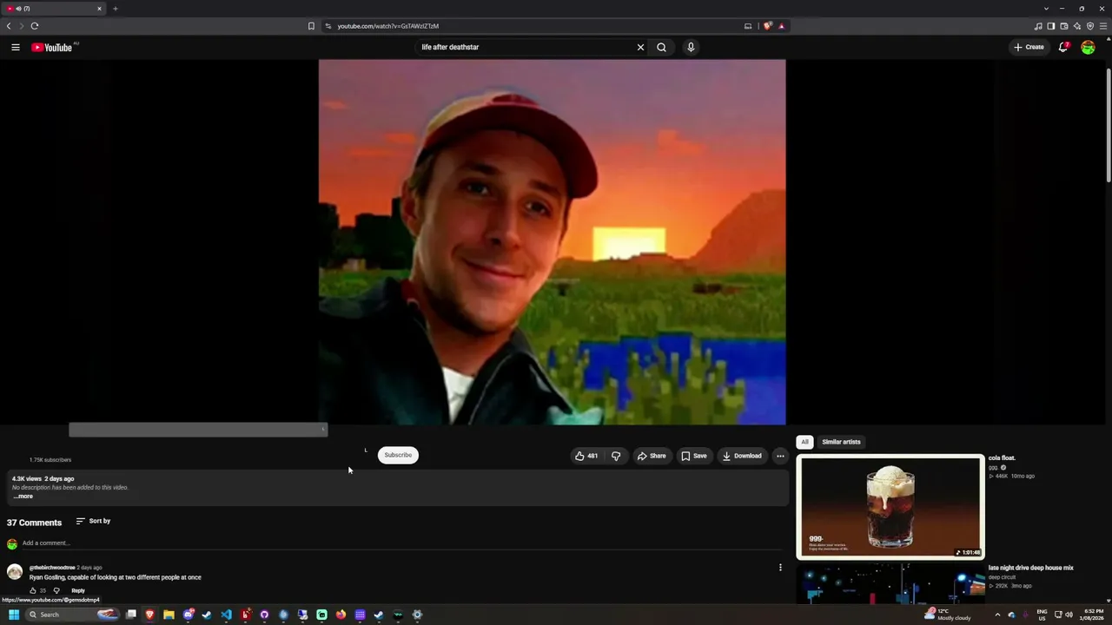Go back in the browser
1112x625 pixels.
9,26
